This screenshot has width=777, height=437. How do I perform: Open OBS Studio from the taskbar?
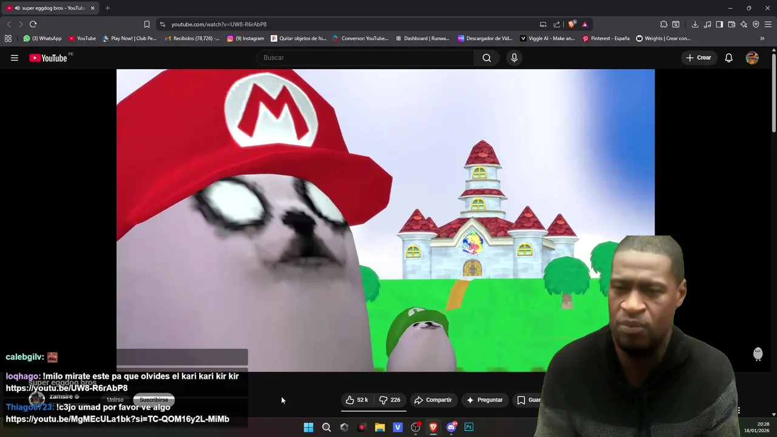[416, 427]
